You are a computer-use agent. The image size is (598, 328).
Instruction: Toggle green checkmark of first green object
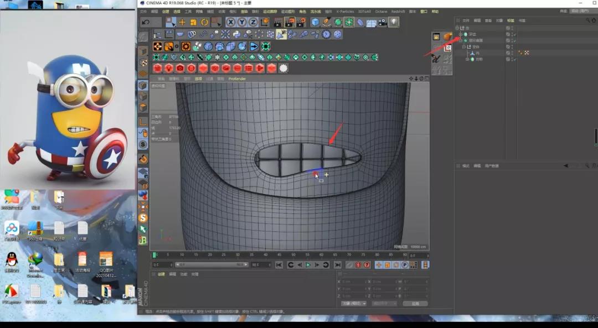(x=514, y=34)
